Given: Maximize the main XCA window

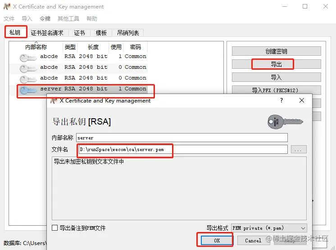Looking at the screenshot, I should [x=305, y=6].
